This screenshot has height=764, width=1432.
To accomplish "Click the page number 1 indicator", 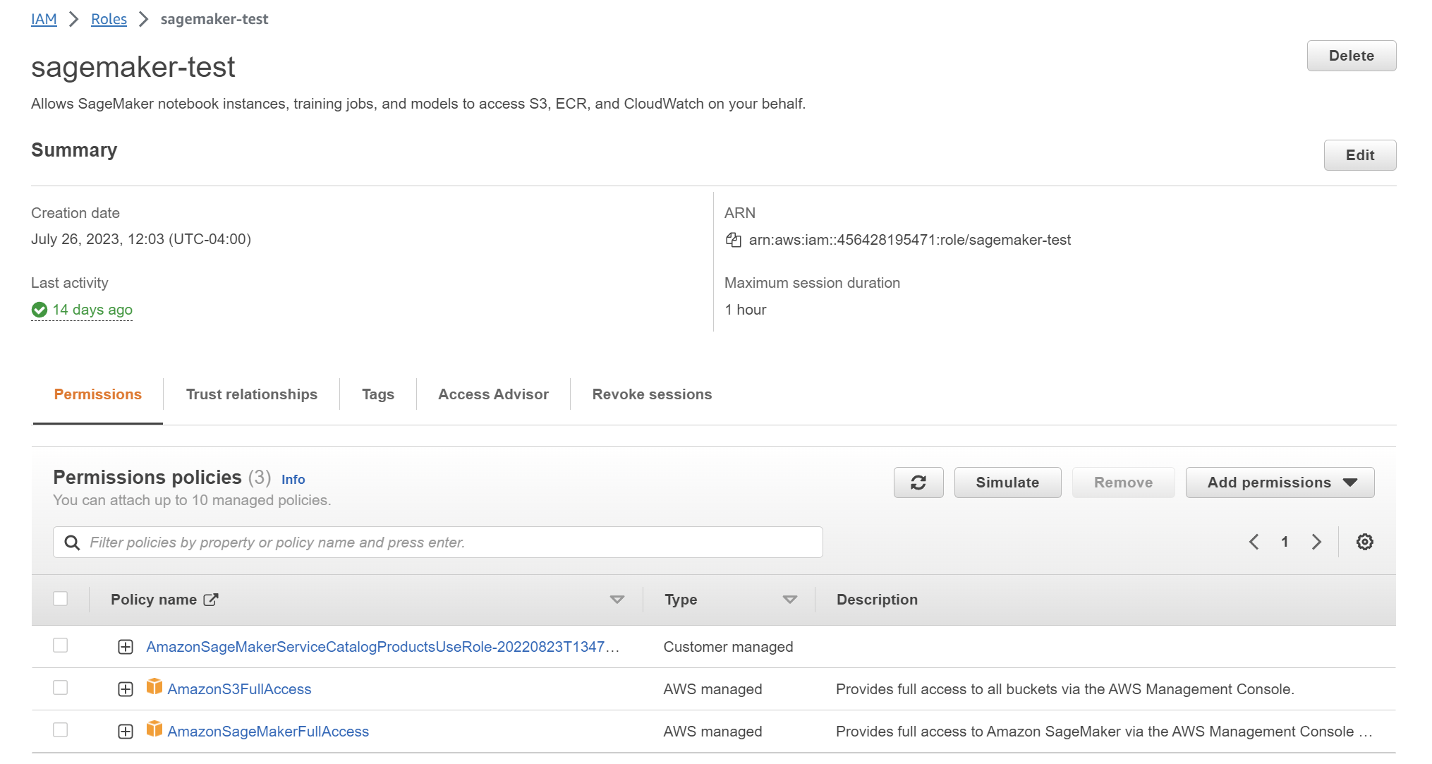I will [1285, 542].
